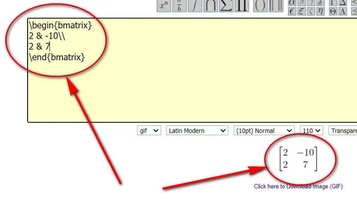Expand the (10pt) Normal size dropdown
The width and height of the screenshot is (357, 215).
(264, 131)
